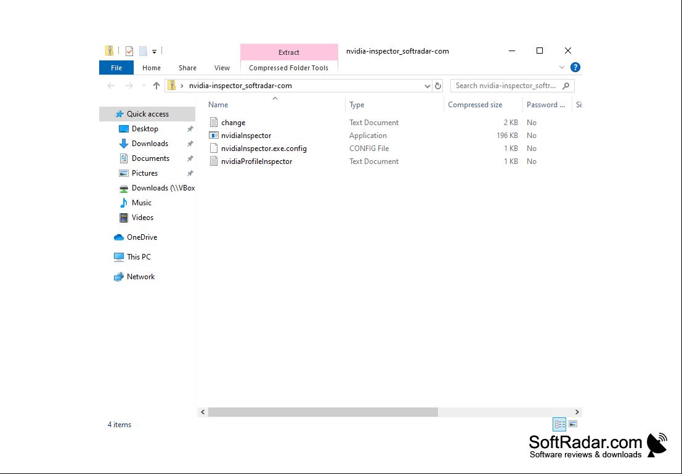
Task: Refresh the current folder view
Action: (x=438, y=86)
